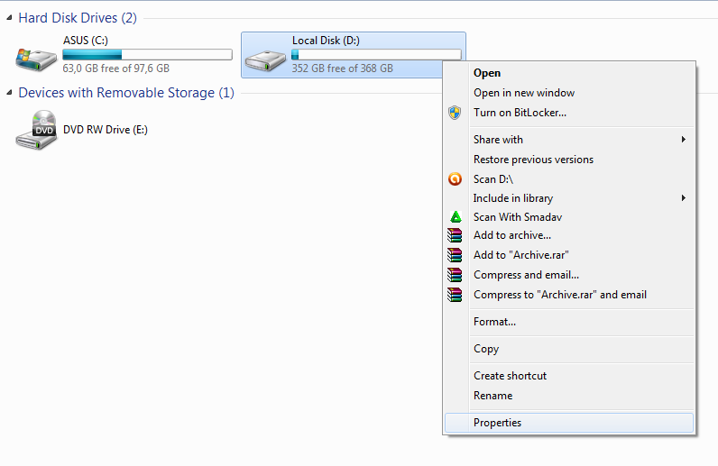The height and width of the screenshot is (466, 718).
Task: Expand the Include in library submenu arrow
Action: 683,197
